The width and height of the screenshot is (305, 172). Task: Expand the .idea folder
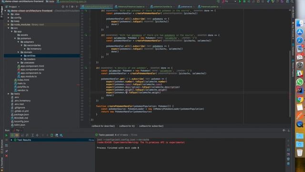(x=9, y=14)
